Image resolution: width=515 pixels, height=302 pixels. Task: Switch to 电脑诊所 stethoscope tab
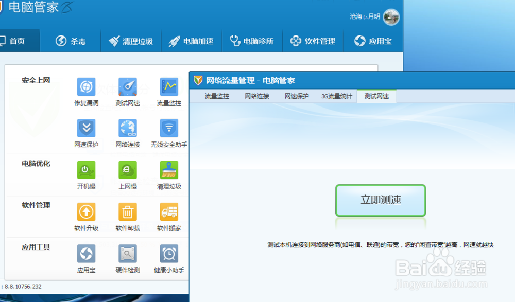click(252, 41)
